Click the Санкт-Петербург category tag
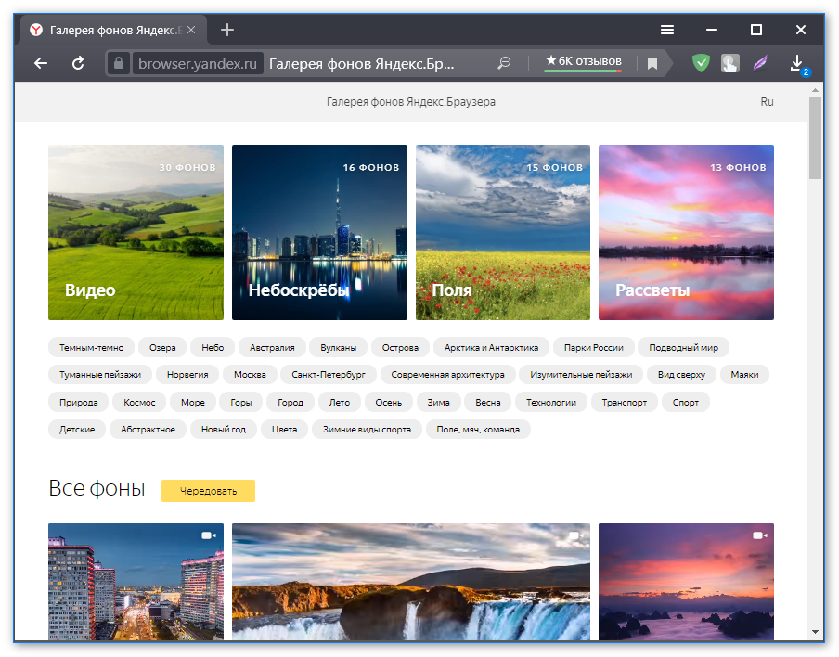 pyautogui.click(x=328, y=375)
